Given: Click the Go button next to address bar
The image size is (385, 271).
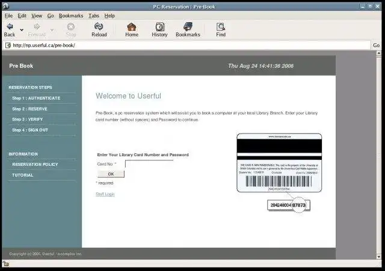Looking at the screenshot, I should pyautogui.click(x=376, y=45).
